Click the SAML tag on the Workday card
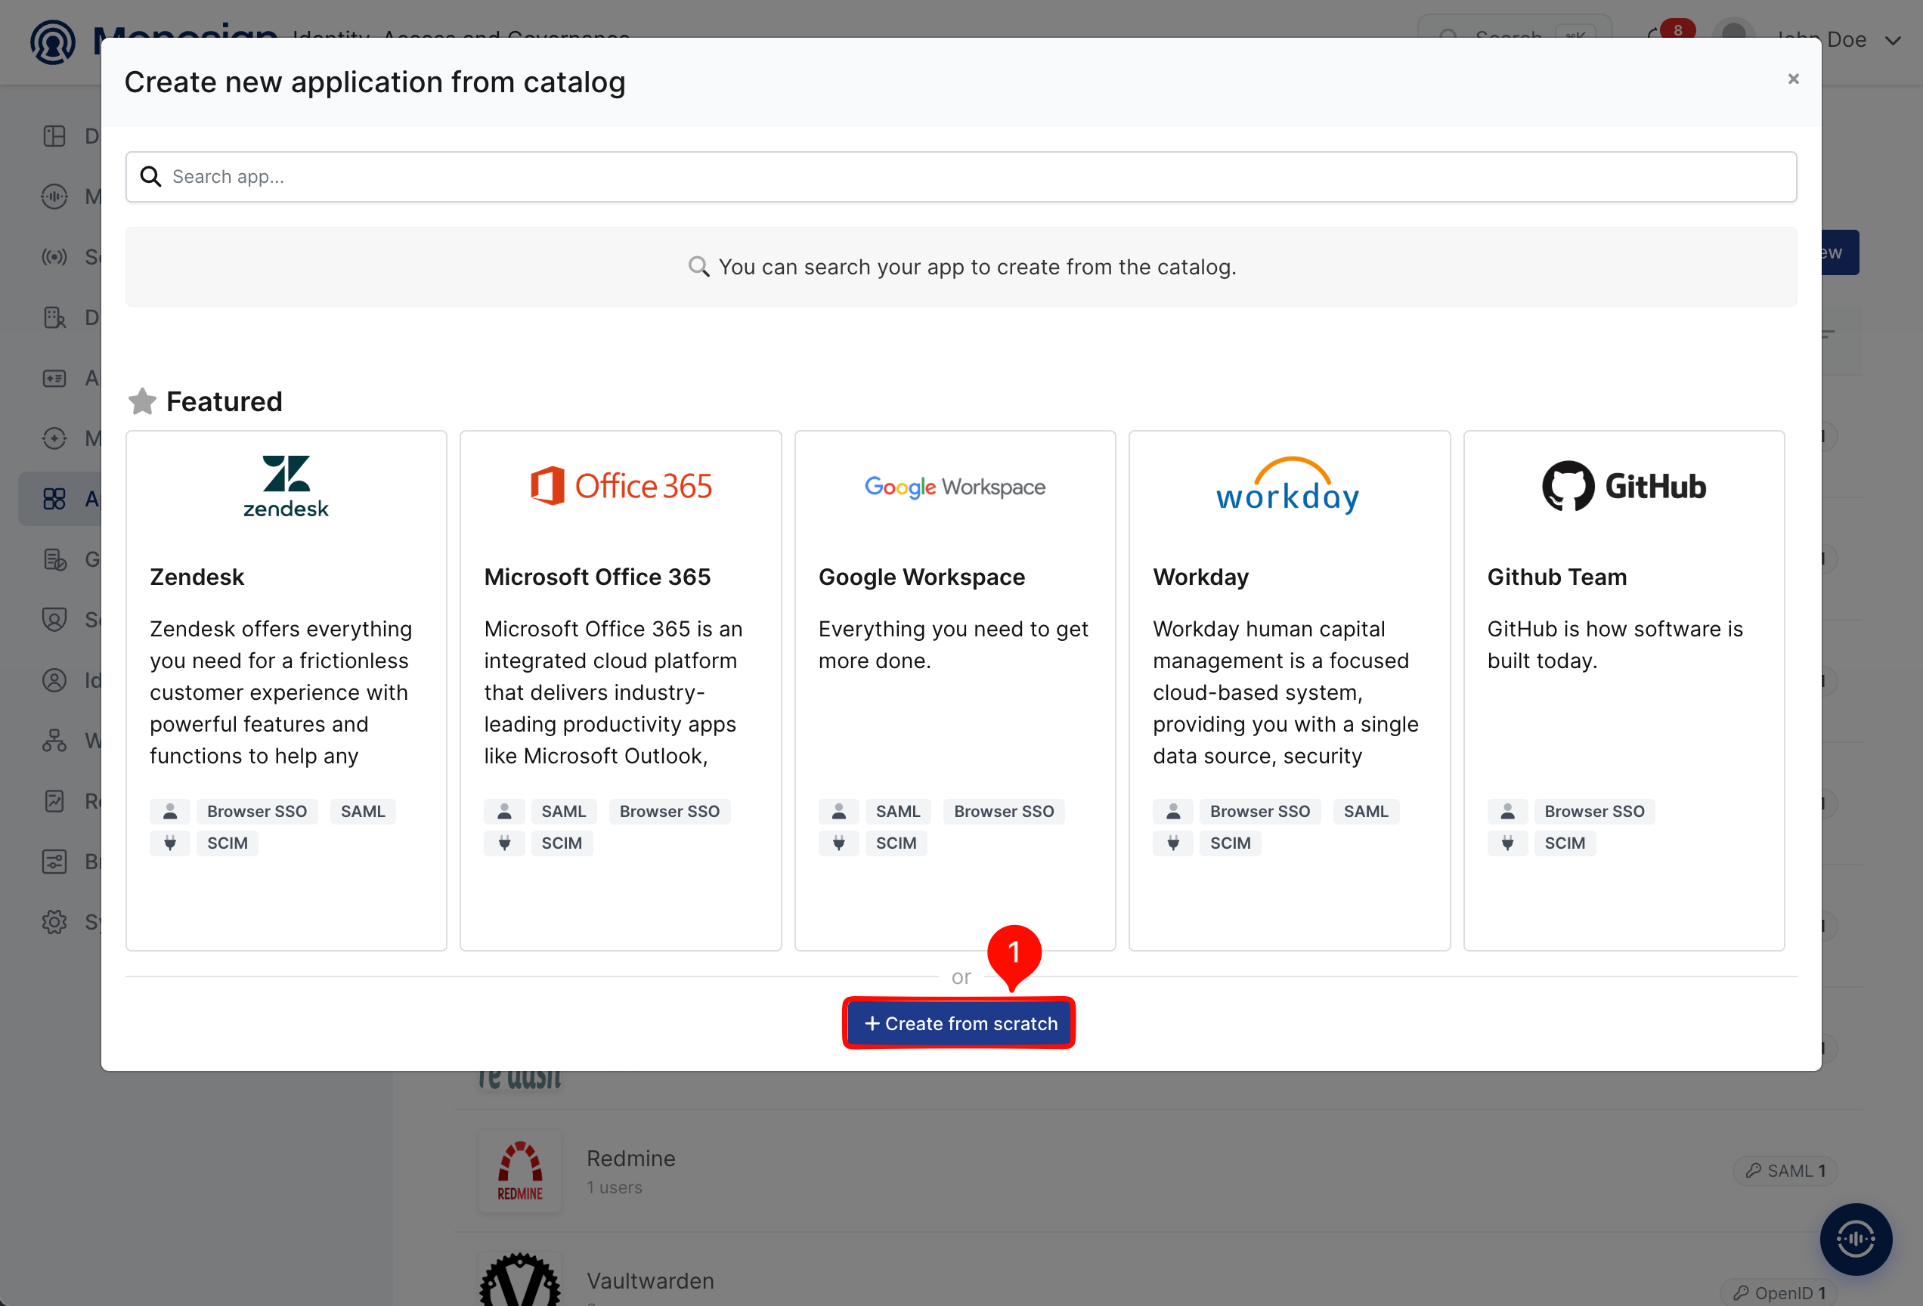Viewport: 1923px width, 1306px height. 1365,812
